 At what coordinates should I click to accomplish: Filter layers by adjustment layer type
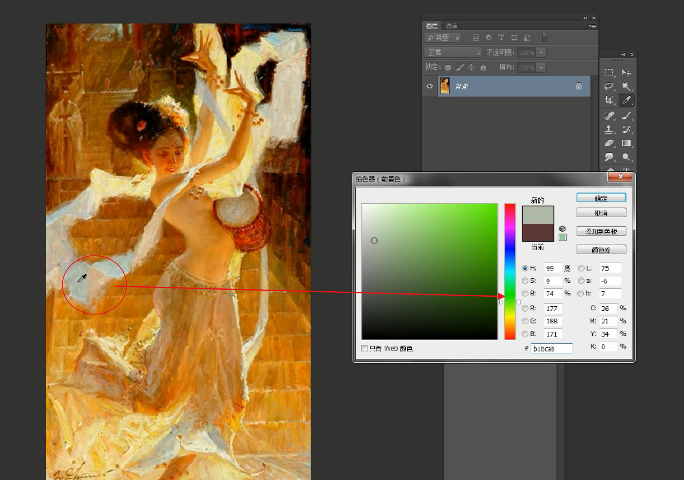point(488,37)
